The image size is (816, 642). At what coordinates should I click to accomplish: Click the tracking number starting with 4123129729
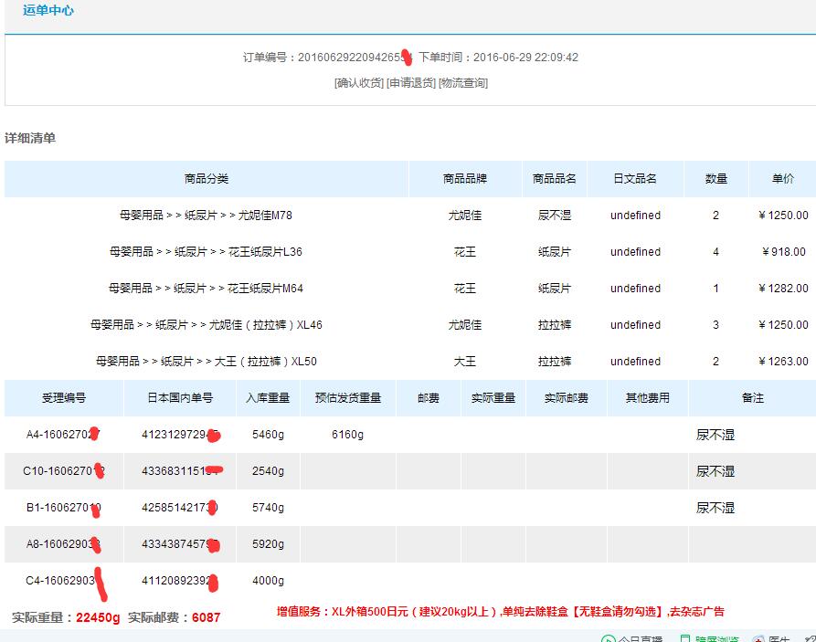[x=180, y=435]
